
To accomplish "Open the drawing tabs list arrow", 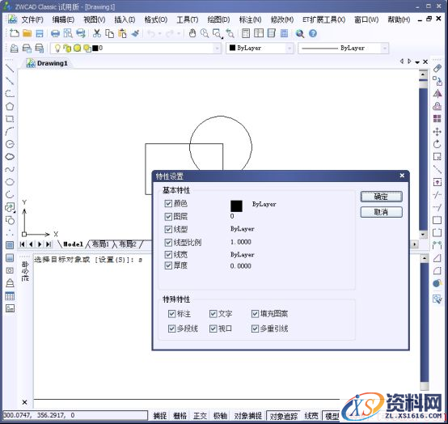I will [417, 62].
